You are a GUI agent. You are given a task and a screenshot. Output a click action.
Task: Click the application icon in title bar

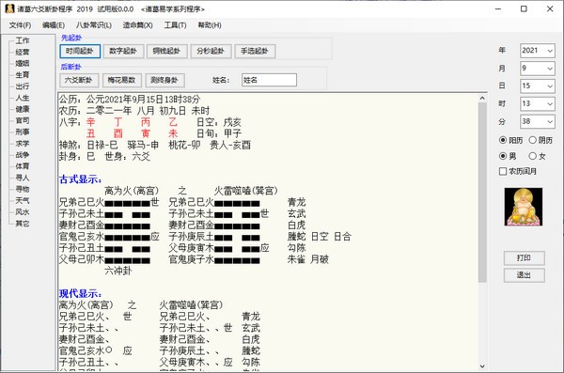[x=9, y=8]
